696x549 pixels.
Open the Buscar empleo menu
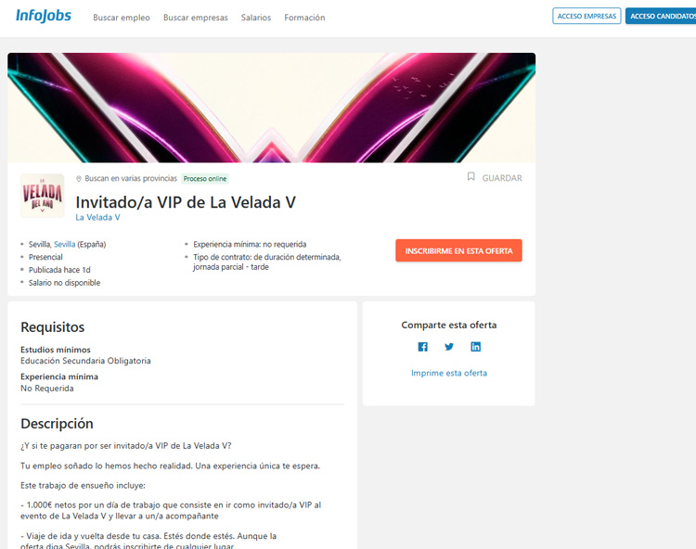click(x=122, y=18)
